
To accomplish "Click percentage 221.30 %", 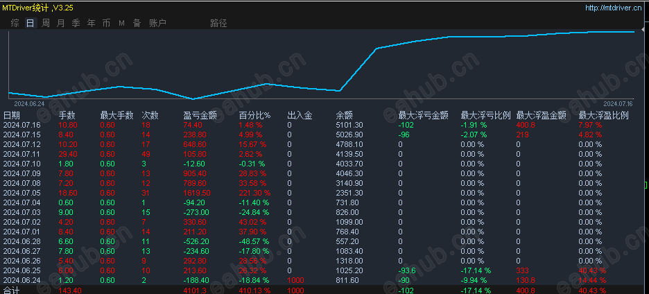I will (x=254, y=193).
